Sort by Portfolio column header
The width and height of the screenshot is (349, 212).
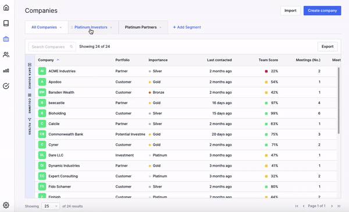[122, 60]
